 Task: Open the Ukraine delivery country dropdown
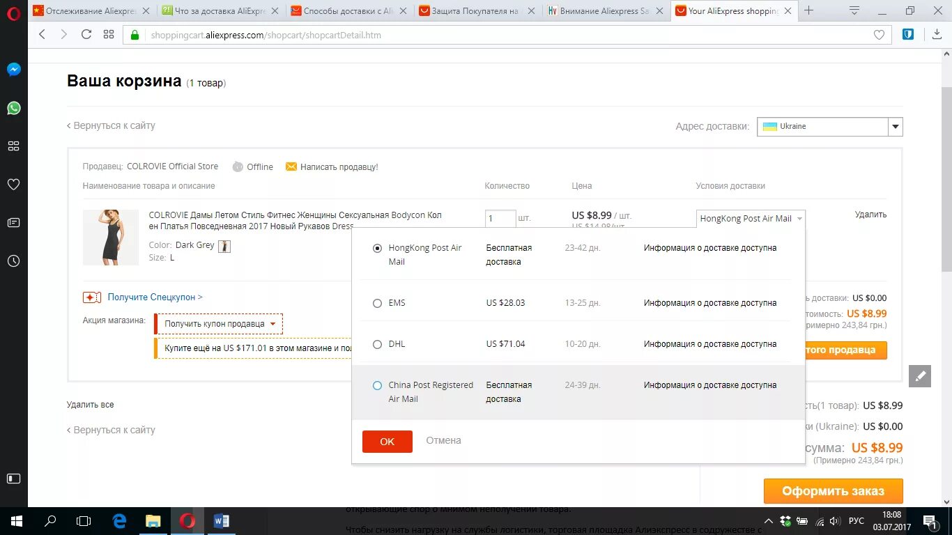click(x=829, y=126)
